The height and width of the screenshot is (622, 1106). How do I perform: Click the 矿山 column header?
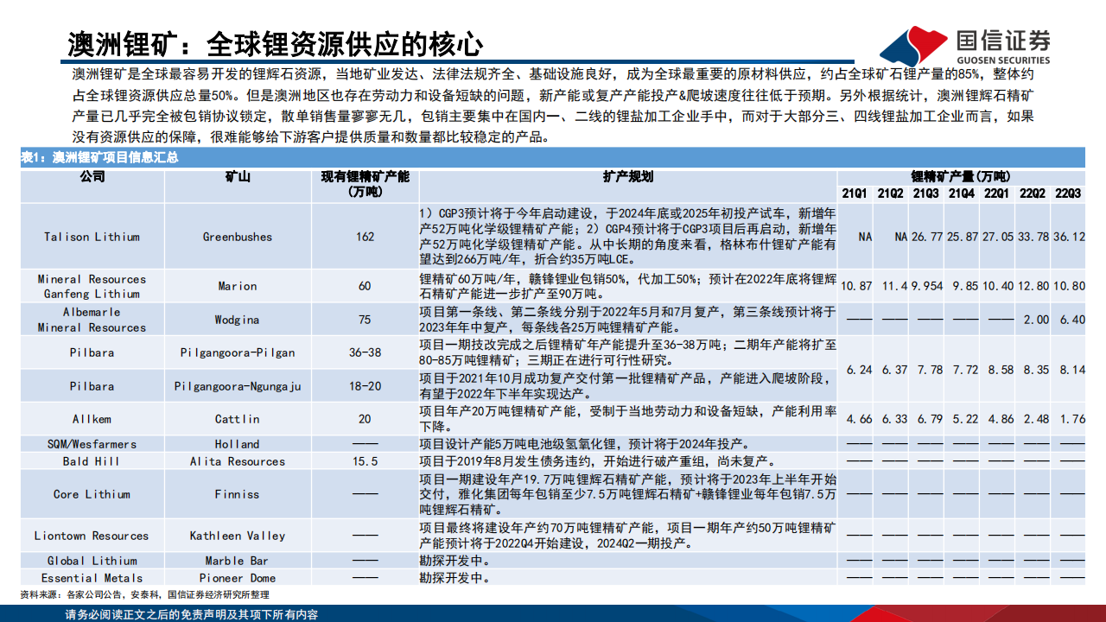click(x=237, y=177)
